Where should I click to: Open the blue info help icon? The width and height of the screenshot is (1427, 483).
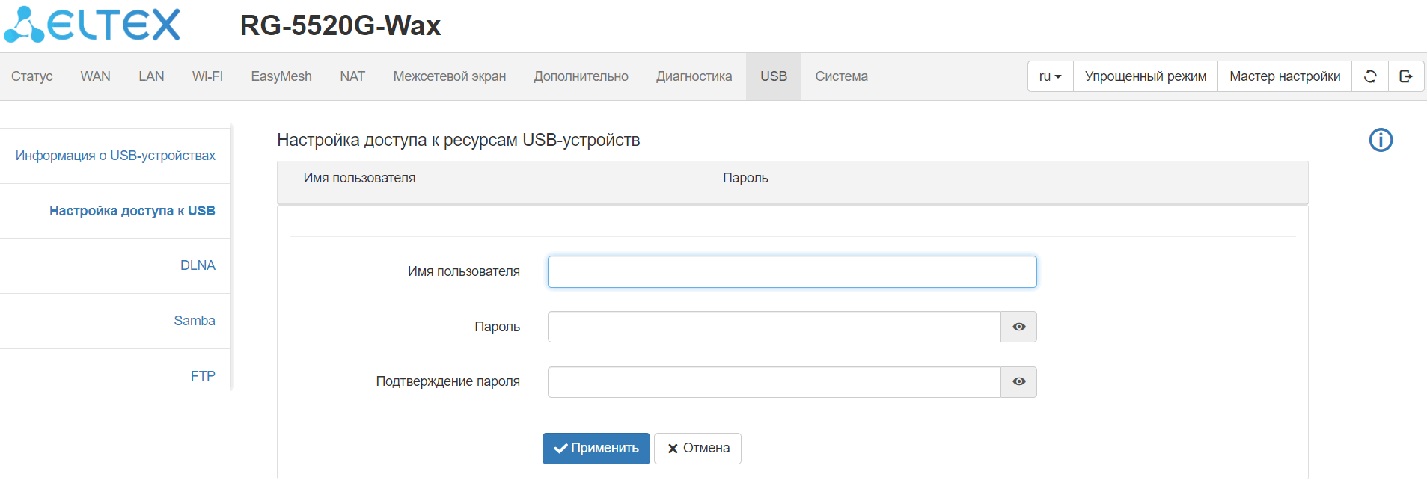tap(1381, 140)
